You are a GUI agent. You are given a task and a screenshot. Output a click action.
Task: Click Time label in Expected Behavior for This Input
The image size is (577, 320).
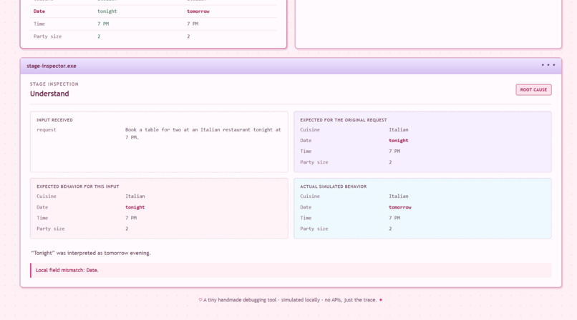42,218
